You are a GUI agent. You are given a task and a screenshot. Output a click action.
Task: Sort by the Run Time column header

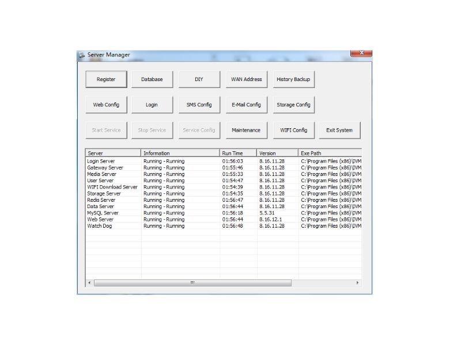[238, 153]
